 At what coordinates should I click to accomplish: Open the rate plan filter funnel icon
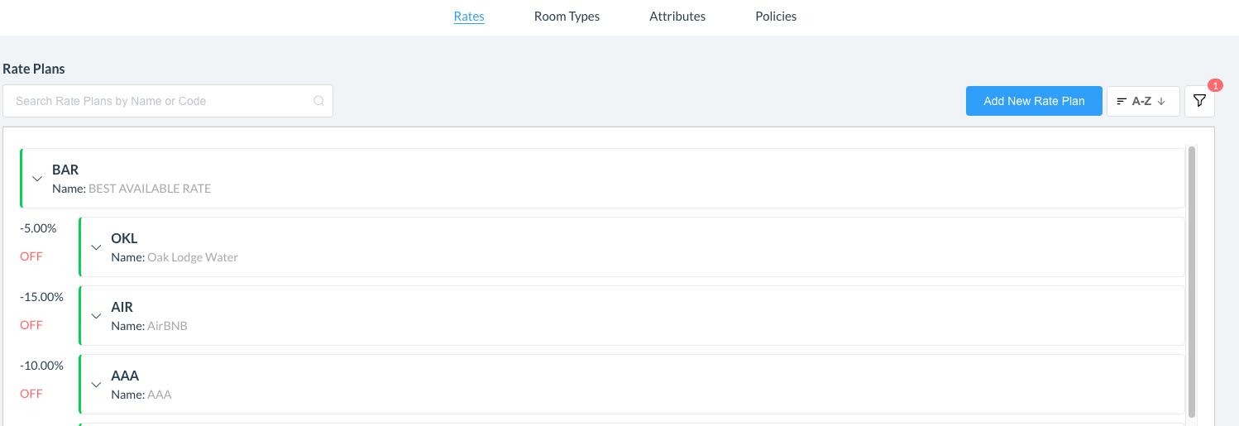pos(1199,101)
